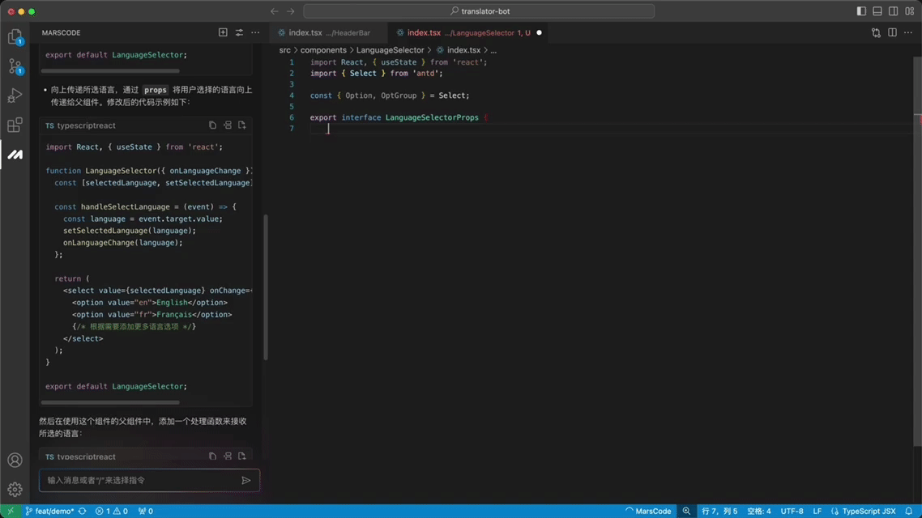The image size is (922, 518).
Task: Open the Manage settings gear icon
Action: click(15, 490)
